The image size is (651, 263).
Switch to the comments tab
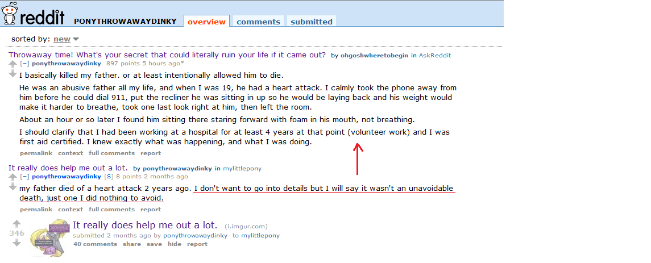tap(258, 22)
